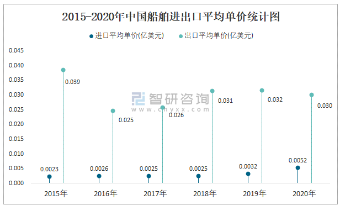
Task: Click the export legend teal dot
Action: tap(180, 36)
